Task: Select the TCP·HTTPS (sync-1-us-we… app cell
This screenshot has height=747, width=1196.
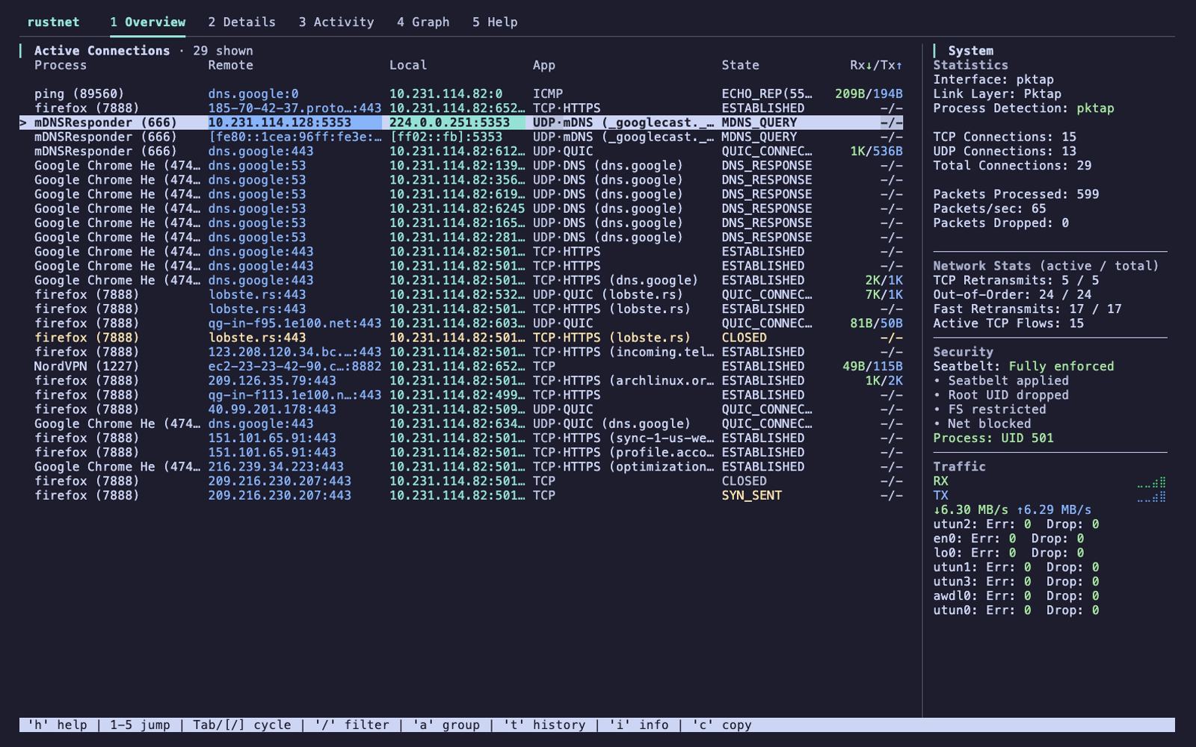Action: 623,438
